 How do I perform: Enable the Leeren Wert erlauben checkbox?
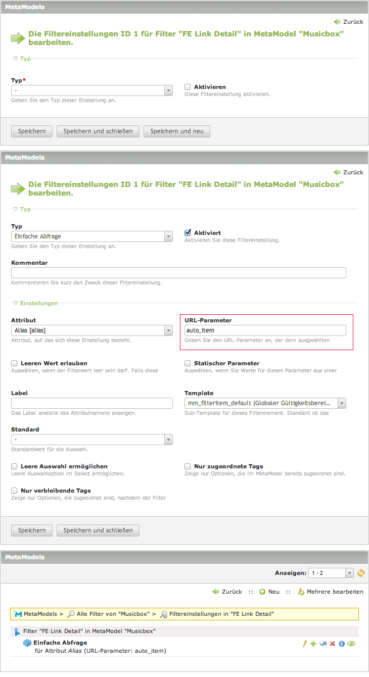(x=14, y=363)
